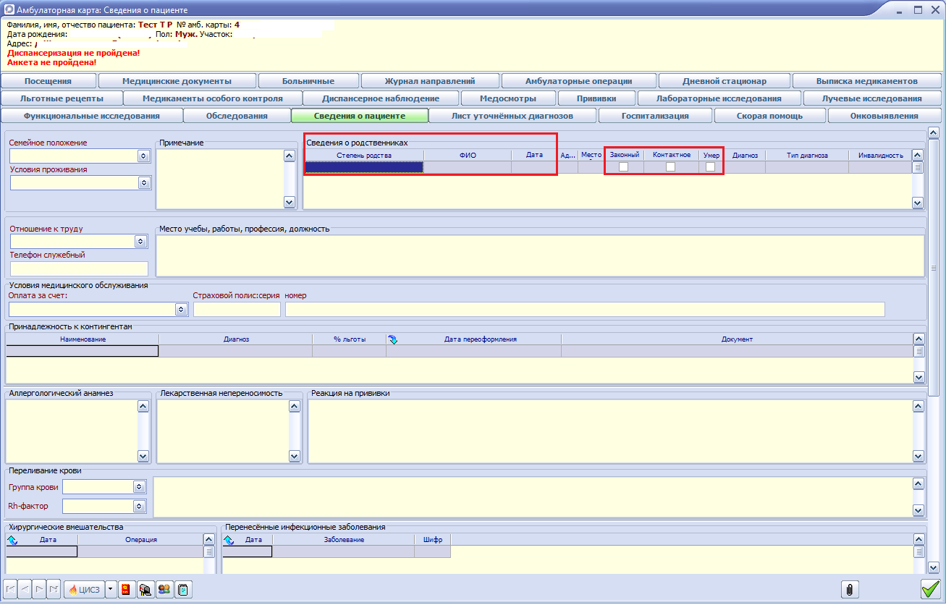Click the notepad icon in bottom toolbar

click(183, 589)
